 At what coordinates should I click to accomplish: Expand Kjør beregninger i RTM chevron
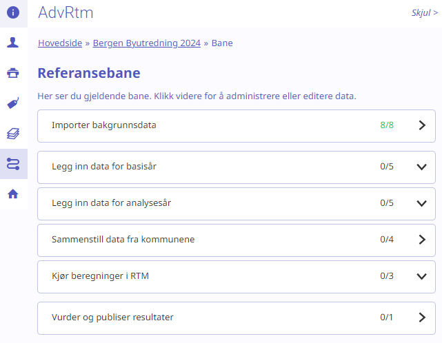coord(422,277)
